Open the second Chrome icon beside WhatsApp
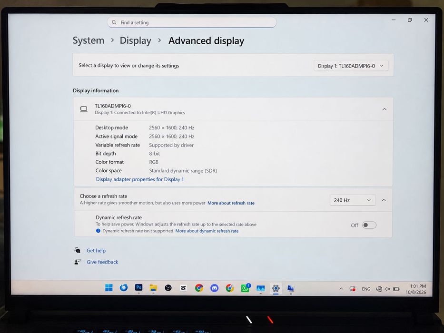Screen dimensions: 444x333 [230, 288]
